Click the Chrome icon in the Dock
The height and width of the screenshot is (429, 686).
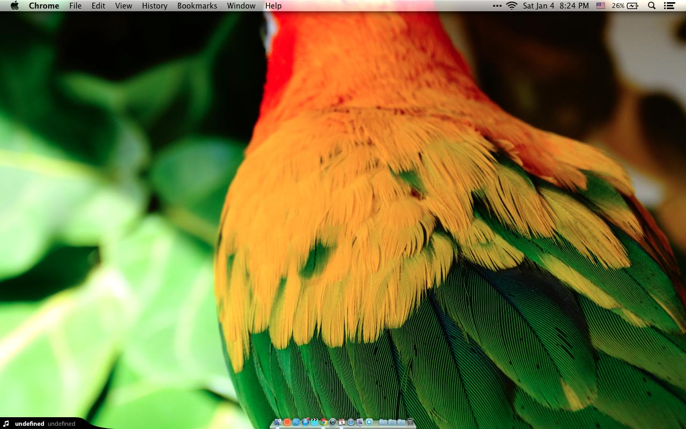(x=324, y=422)
